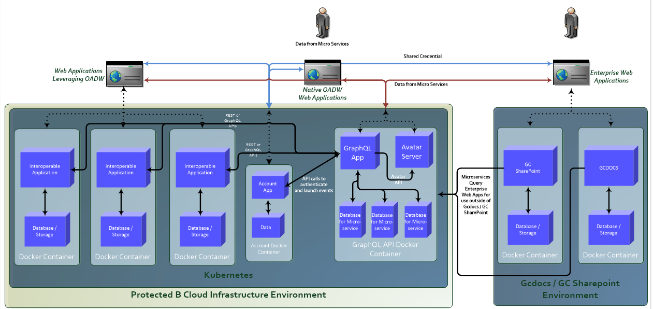Select the leftmost Interoperable Application cube

pos(46,168)
